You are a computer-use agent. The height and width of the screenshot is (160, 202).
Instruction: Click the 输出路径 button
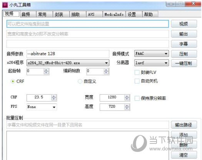[x=184, y=125]
